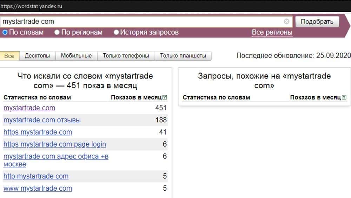Click 'Последнее обновление: 25.09.2020' text
Screen dimensions: 351x198
click(x=293, y=56)
